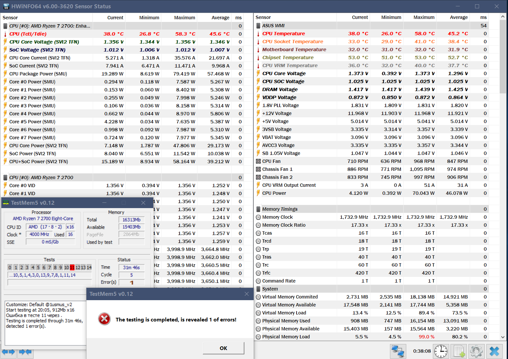This screenshot has width=508, height=359.
Task: Click the thermometer icon beside Chipset Temperature
Action: [258, 58]
